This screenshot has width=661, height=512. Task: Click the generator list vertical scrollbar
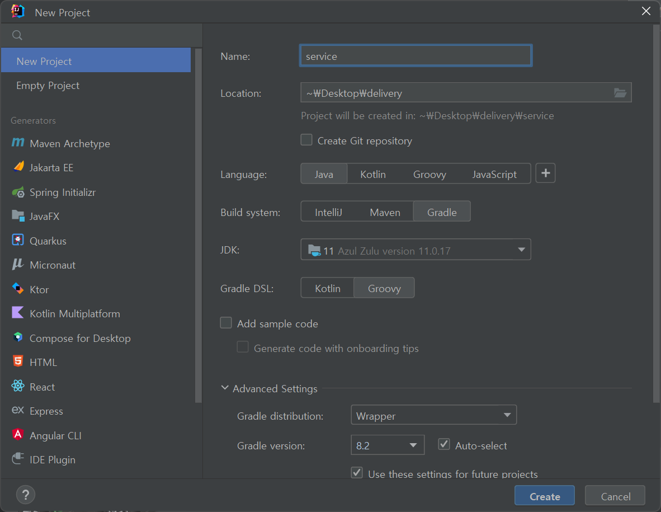point(199,226)
